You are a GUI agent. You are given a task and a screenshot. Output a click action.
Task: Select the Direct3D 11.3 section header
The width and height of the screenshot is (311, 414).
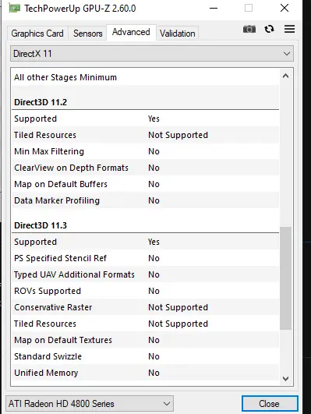(x=145, y=225)
